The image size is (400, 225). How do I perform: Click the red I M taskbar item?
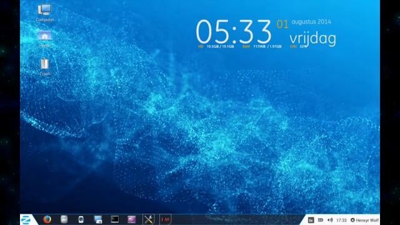pyautogui.click(x=165, y=219)
